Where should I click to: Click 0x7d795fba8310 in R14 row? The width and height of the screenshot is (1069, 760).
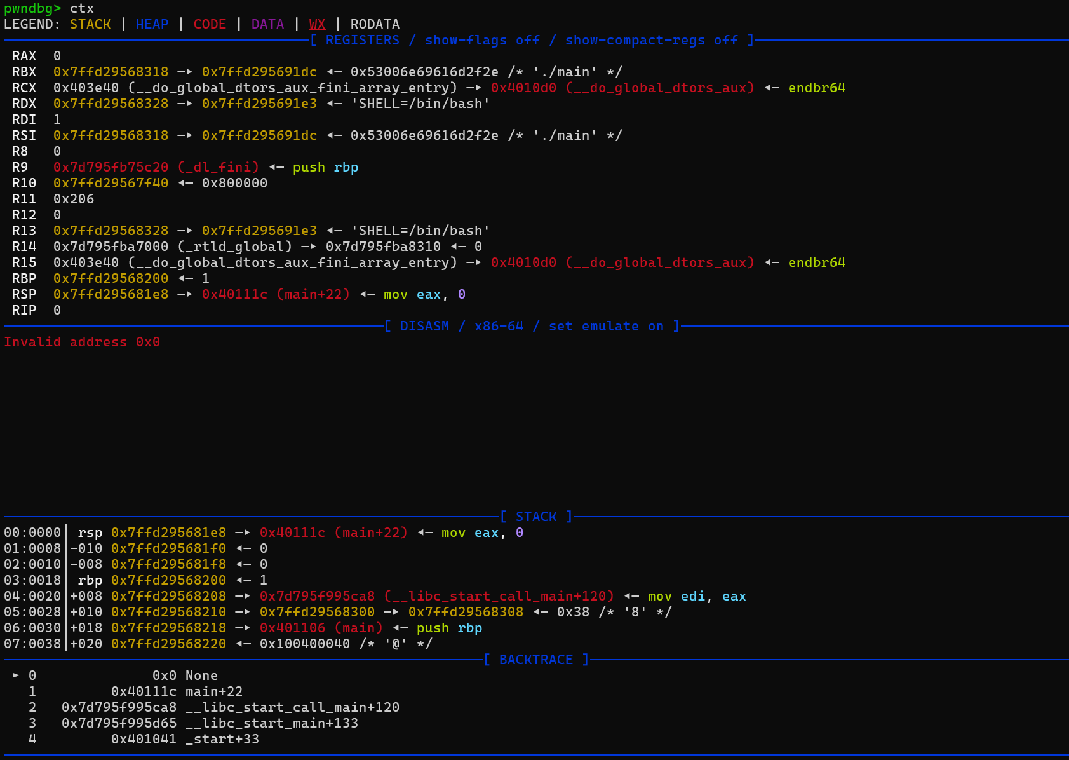pos(383,247)
